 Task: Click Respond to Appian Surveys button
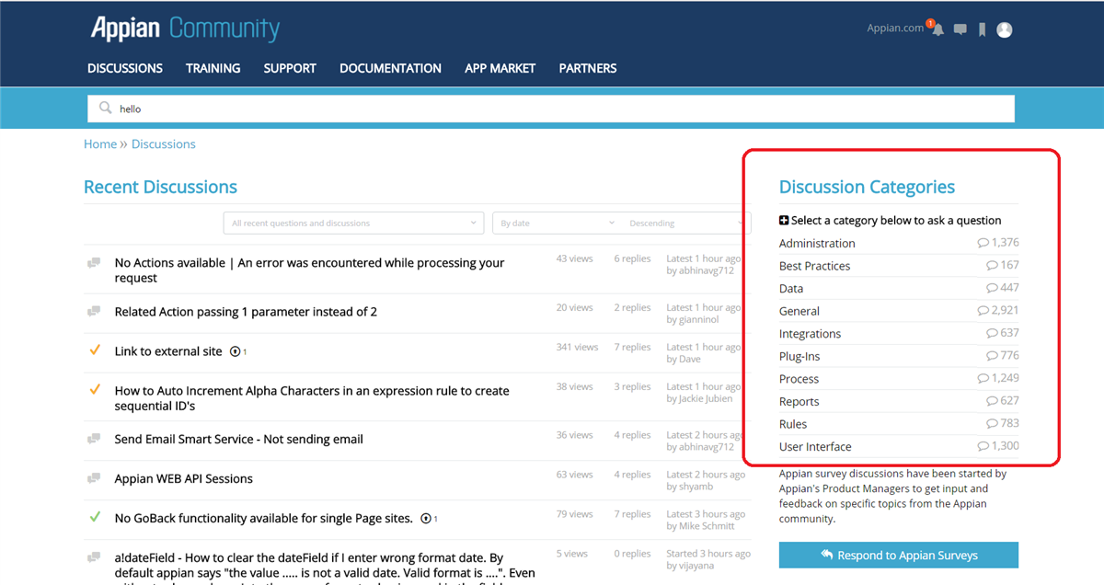point(899,555)
